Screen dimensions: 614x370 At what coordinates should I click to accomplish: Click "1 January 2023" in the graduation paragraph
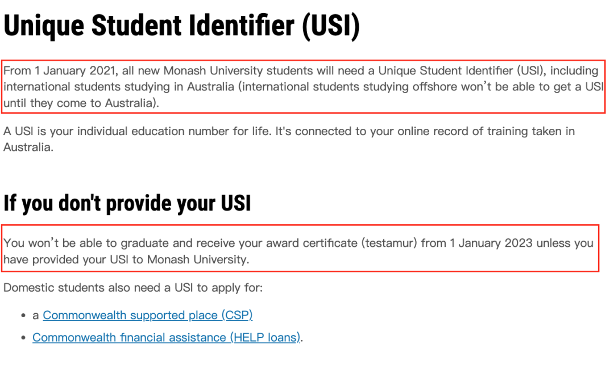tap(491, 243)
